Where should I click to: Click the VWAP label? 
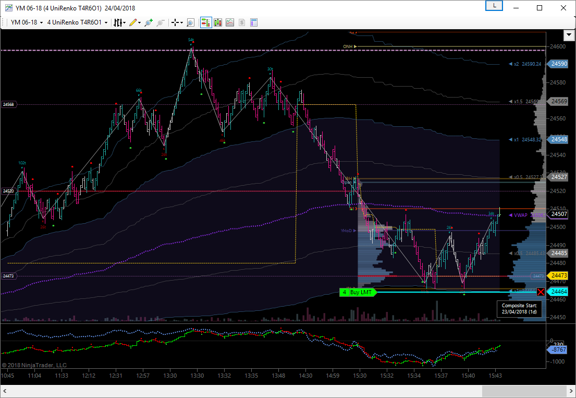click(x=521, y=215)
